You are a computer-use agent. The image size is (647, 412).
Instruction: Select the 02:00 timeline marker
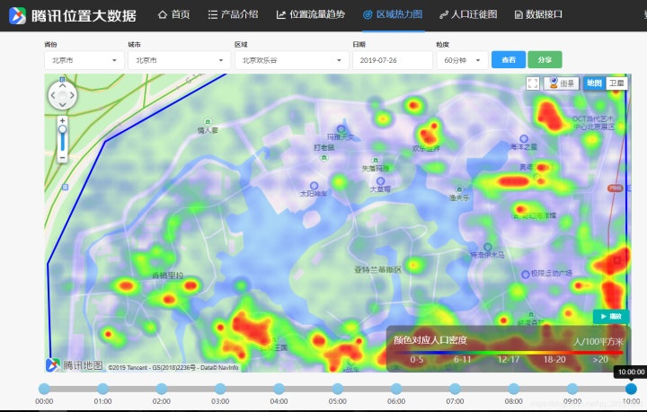pyautogui.click(x=162, y=389)
